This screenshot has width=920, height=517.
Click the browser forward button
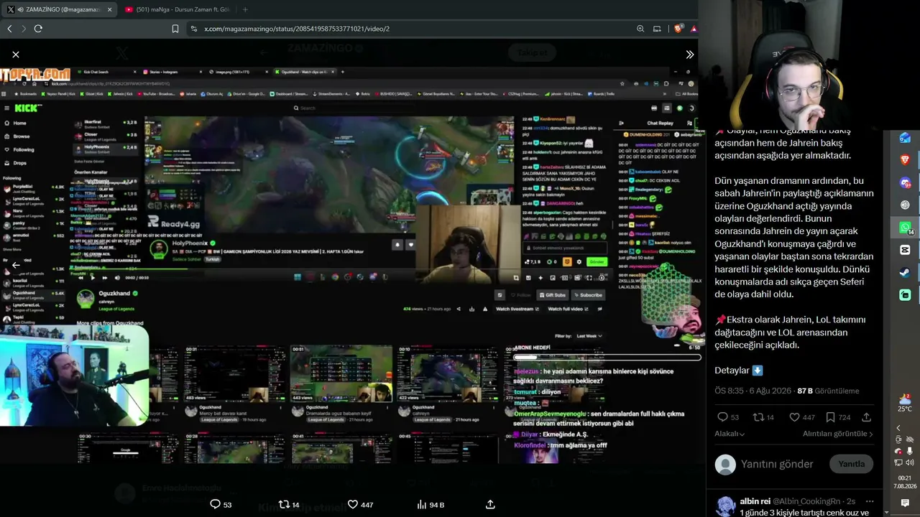click(24, 29)
